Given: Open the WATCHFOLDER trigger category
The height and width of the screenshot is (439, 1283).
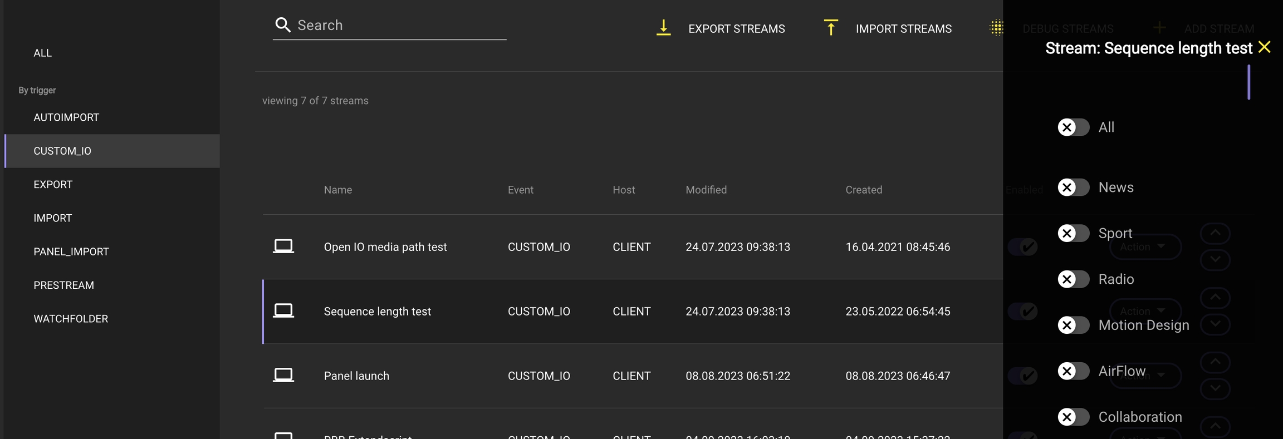Looking at the screenshot, I should pos(71,319).
